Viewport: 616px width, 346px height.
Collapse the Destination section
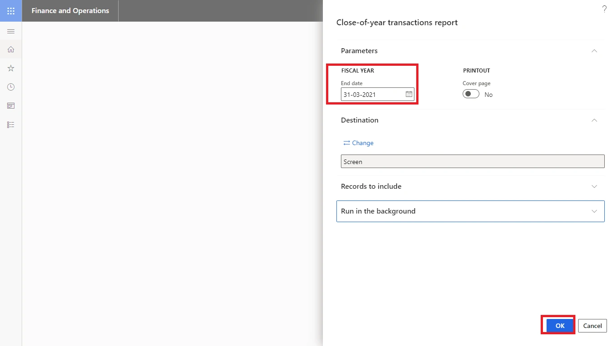594,120
